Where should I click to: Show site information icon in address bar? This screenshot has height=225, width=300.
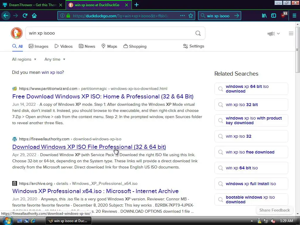[62, 16]
